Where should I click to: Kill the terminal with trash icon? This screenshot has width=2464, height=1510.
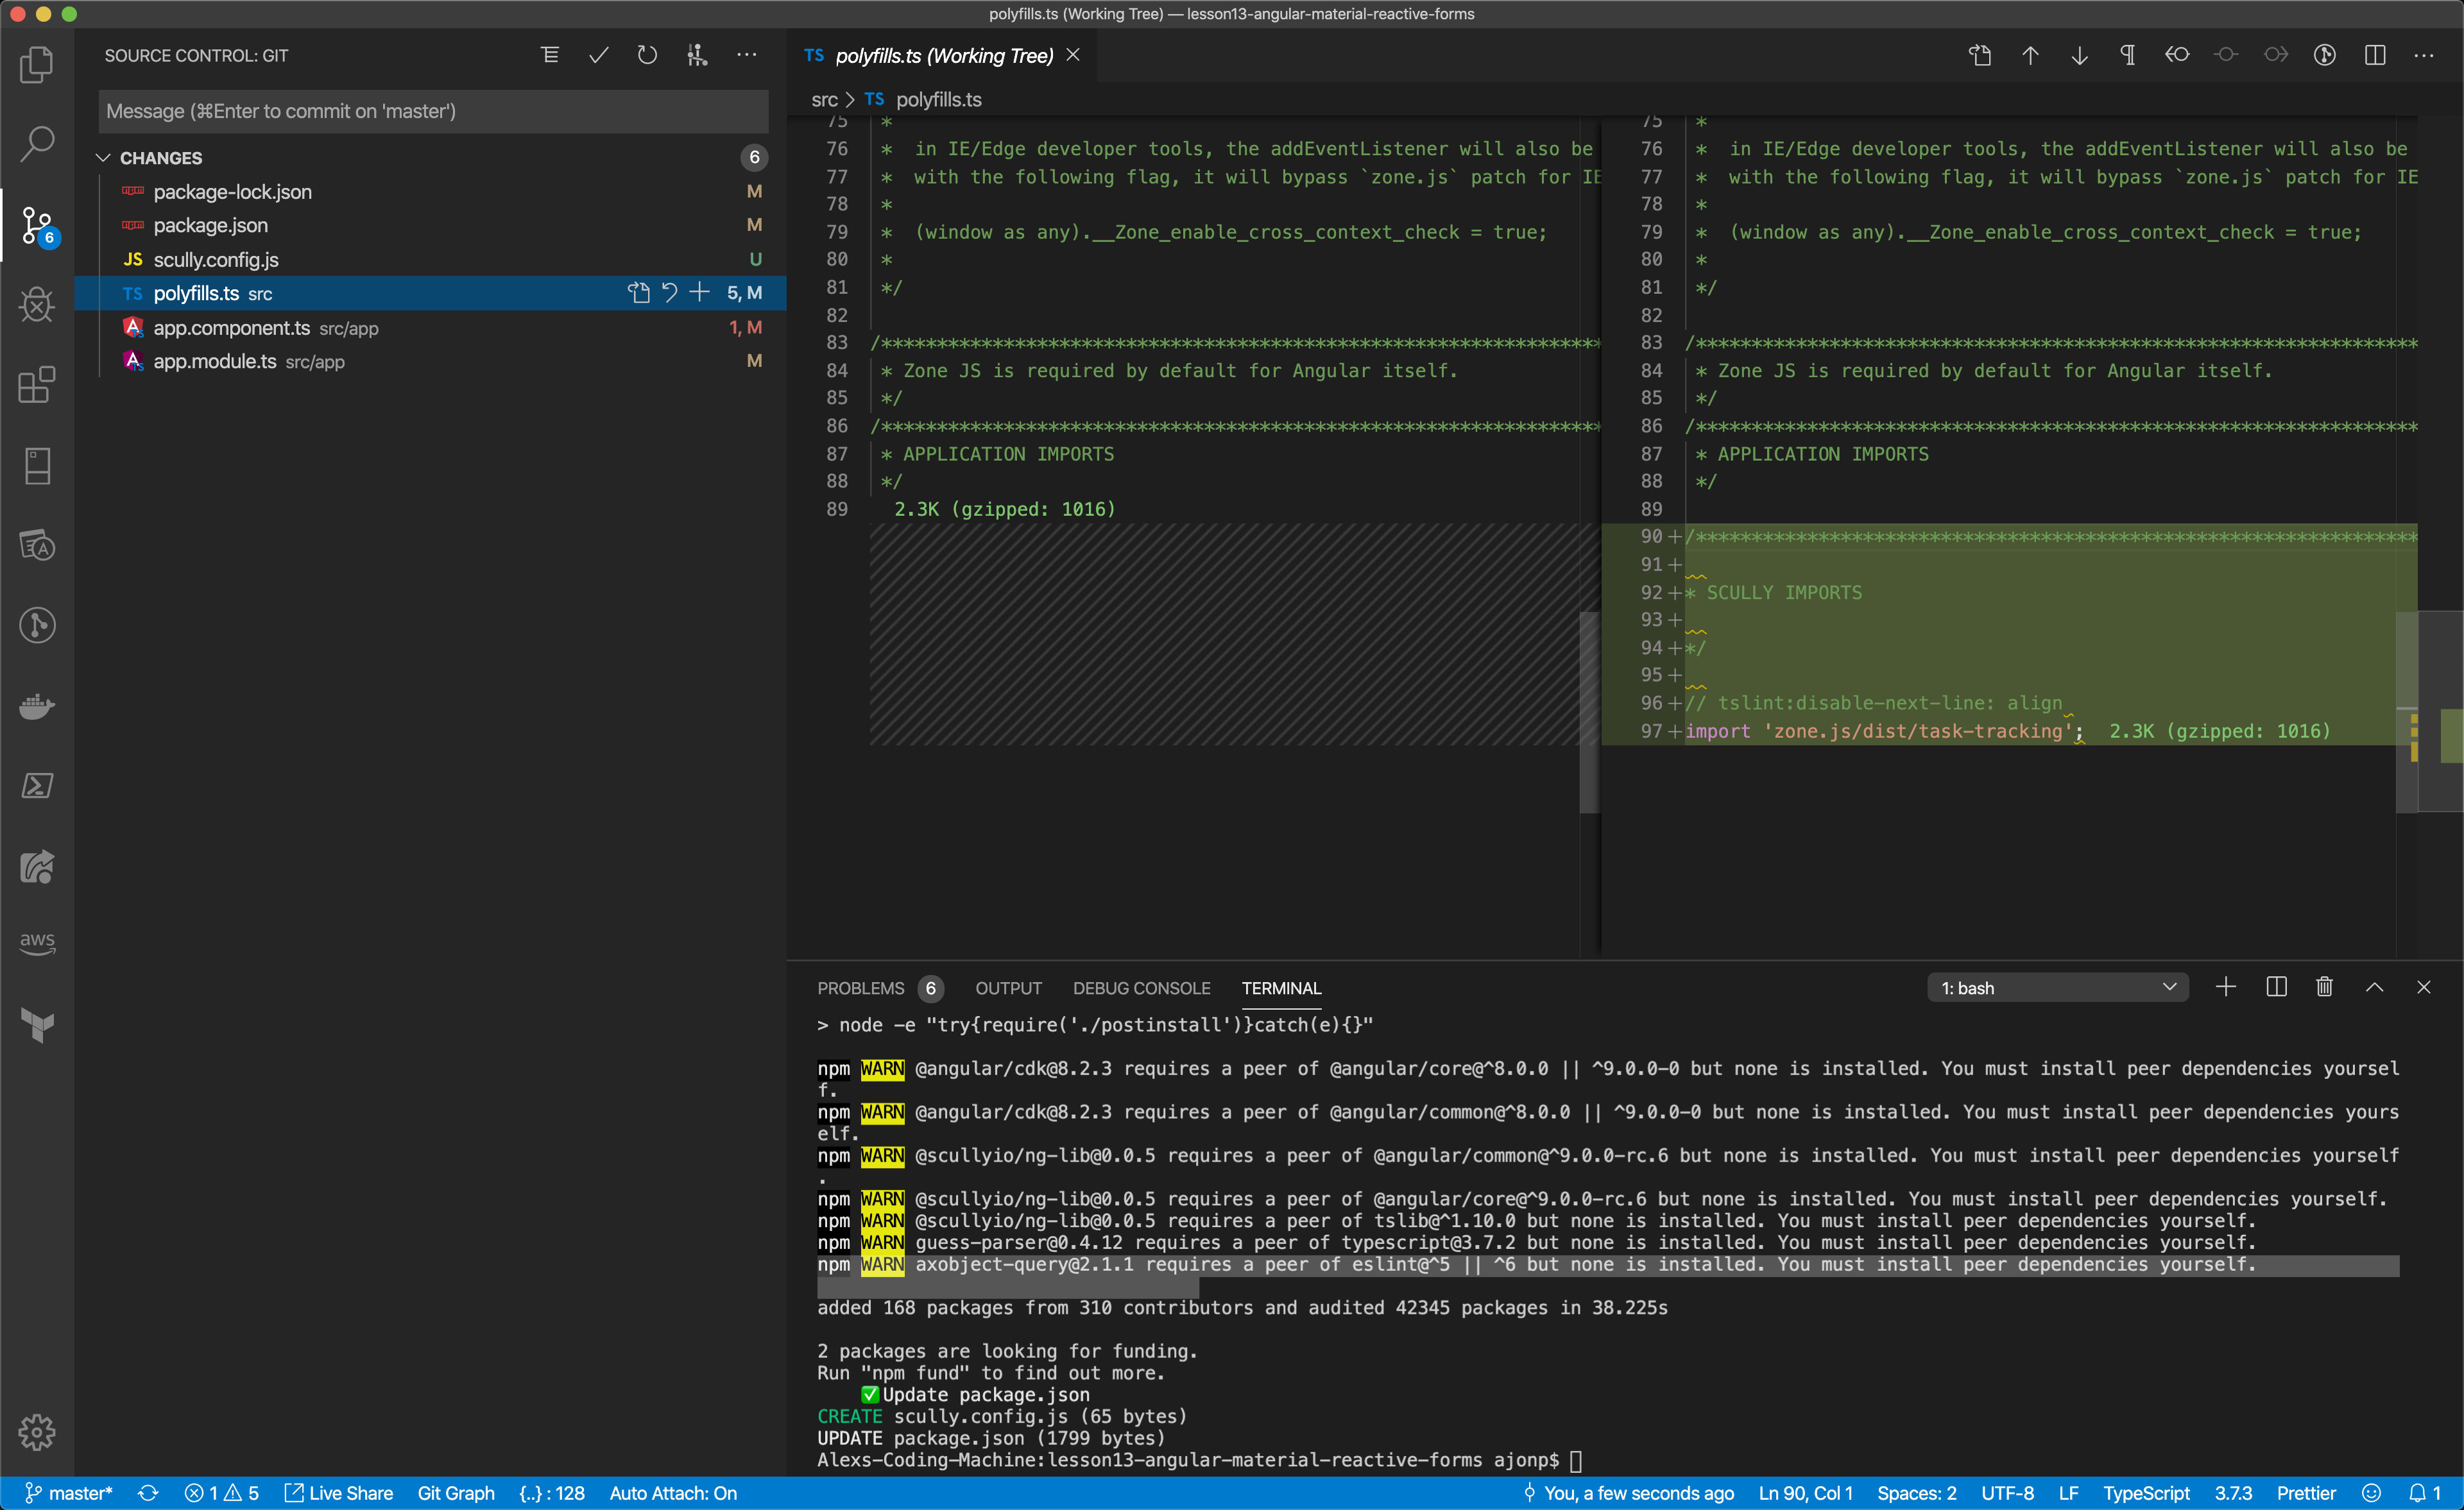(x=2325, y=987)
